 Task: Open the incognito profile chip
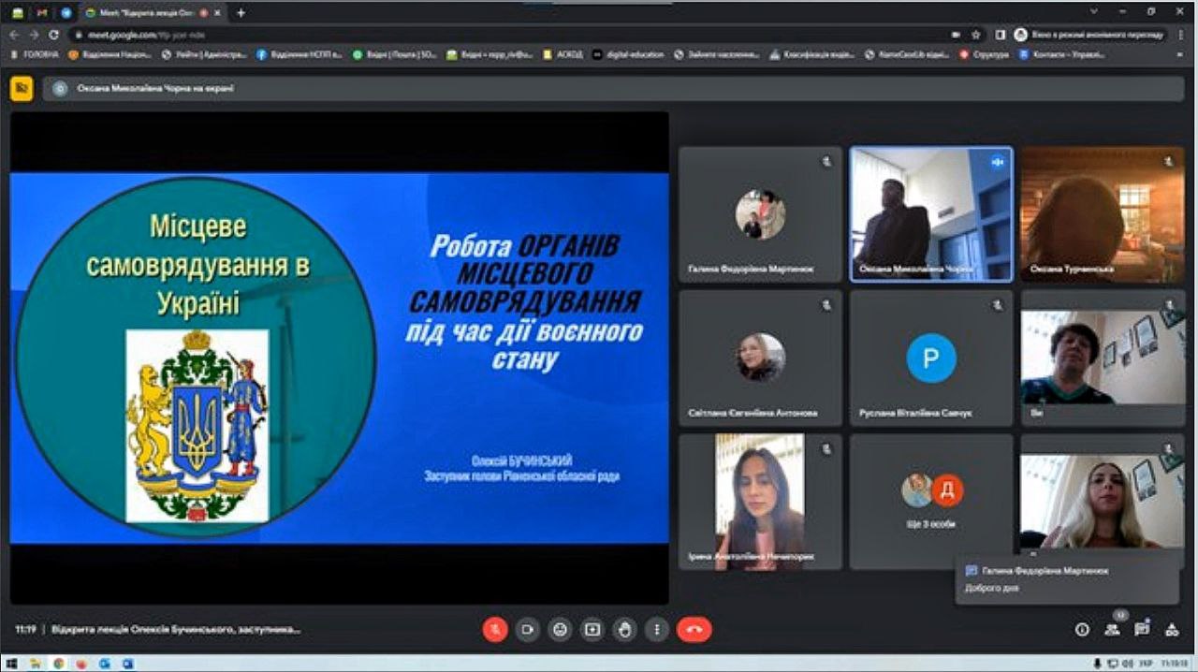click(1089, 34)
